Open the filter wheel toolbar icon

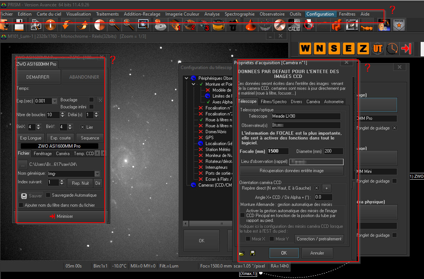click(218, 25)
